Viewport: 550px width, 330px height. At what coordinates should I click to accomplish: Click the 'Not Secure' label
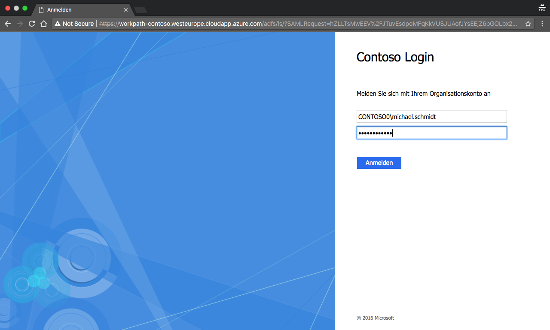pos(78,24)
